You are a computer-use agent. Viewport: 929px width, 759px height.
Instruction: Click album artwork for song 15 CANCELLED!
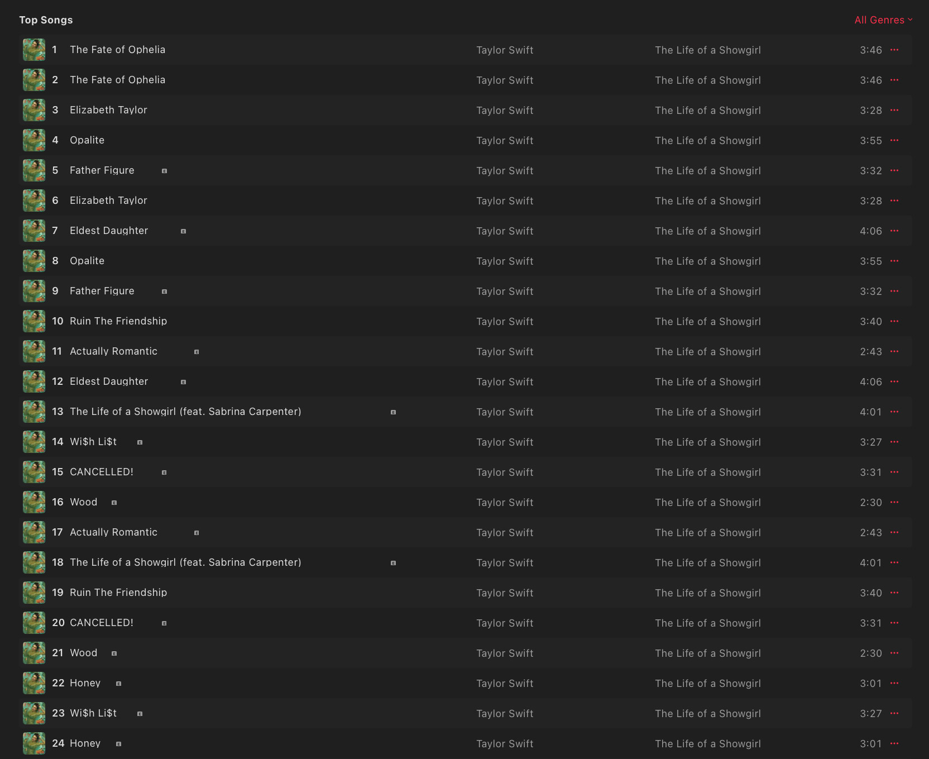(34, 472)
